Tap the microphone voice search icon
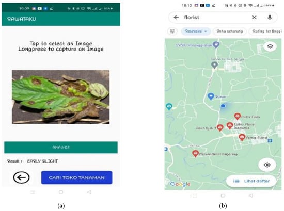Image resolution: width=284 pixels, height=211 pixels. (270, 18)
